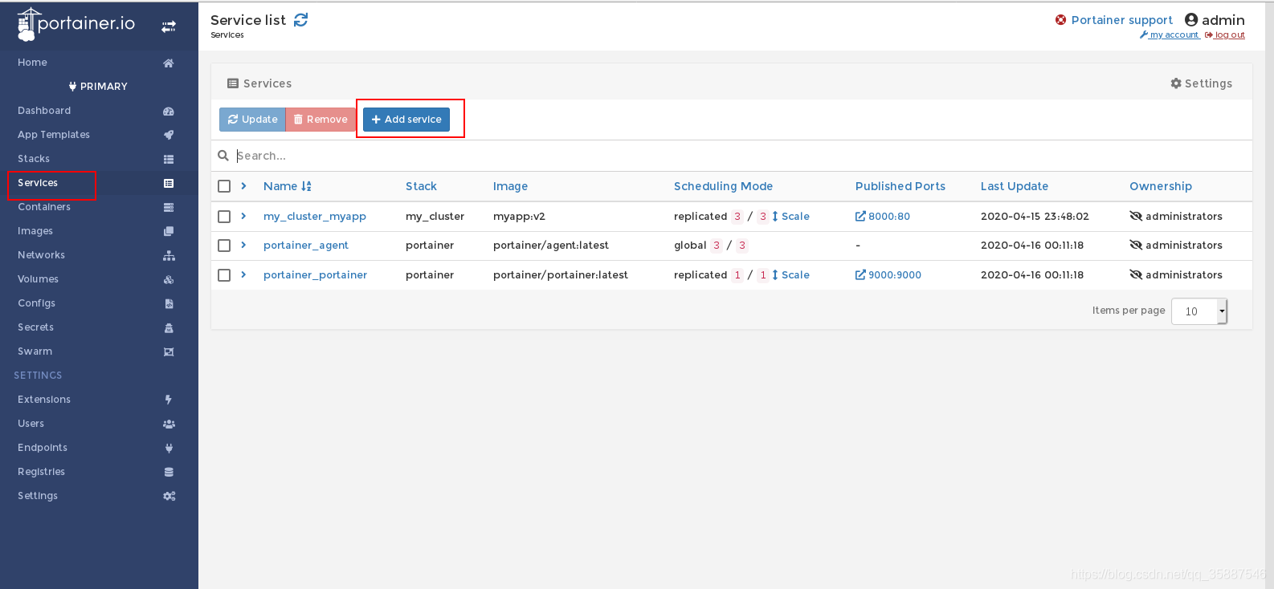Open Containers in the sidebar
1274x589 pixels.
click(44, 207)
